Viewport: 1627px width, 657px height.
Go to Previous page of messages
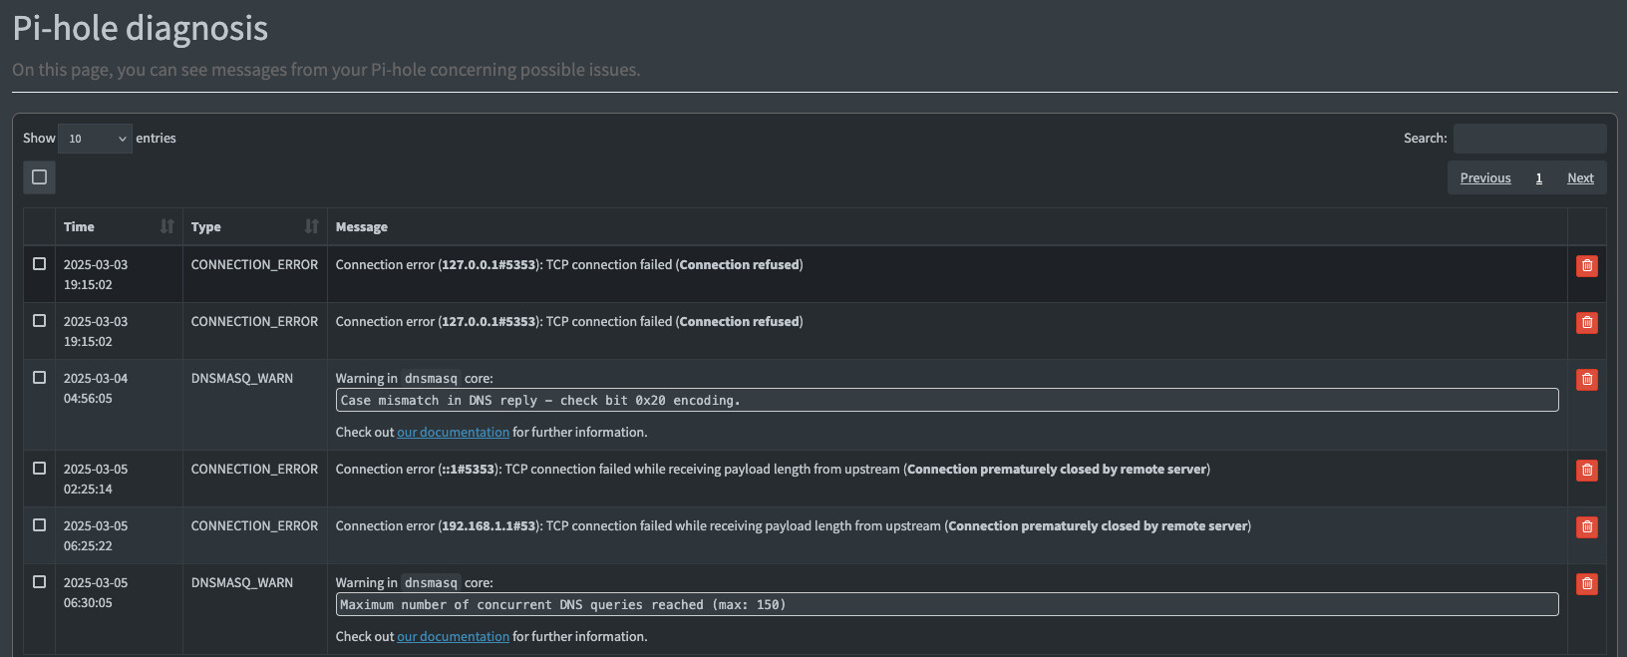tap(1484, 177)
